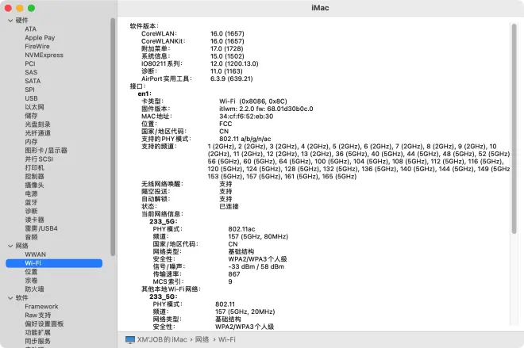
Task: Select Wi-Fi in the sidebar
Action: click(33, 262)
